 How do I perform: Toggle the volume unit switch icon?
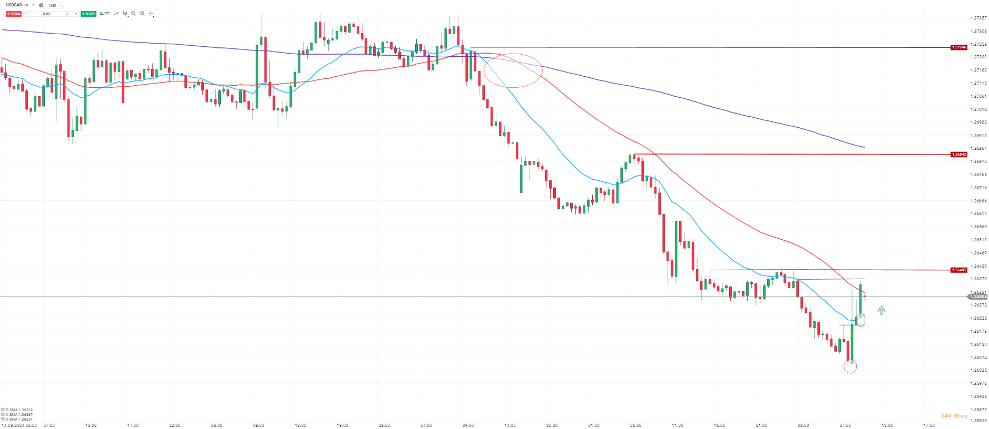pyautogui.click(x=67, y=14)
